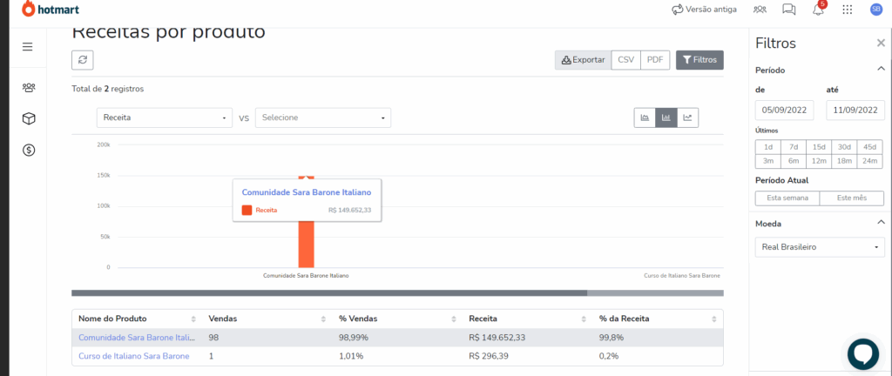Open the Real Brasileiro currency dropdown
Screen dimensions: 892x376
(820, 248)
